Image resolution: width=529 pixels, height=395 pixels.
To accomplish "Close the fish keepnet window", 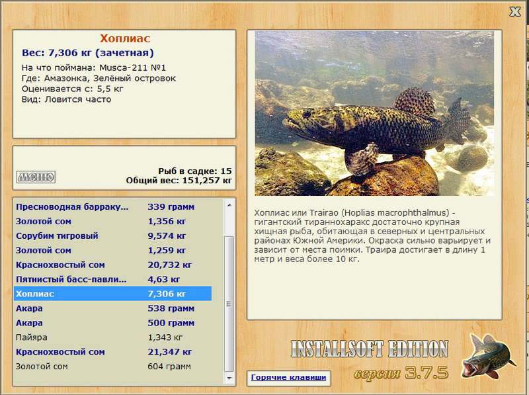I will click(514, 12).
